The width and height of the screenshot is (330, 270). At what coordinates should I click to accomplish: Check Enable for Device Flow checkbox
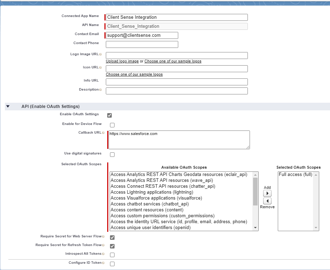click(112, 125)
